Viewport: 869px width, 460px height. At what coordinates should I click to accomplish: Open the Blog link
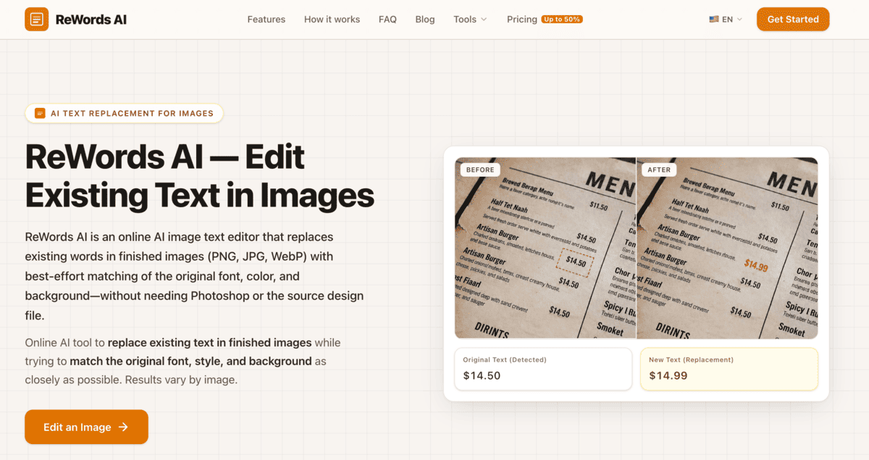pyautogui.click(x=425, y=20)
